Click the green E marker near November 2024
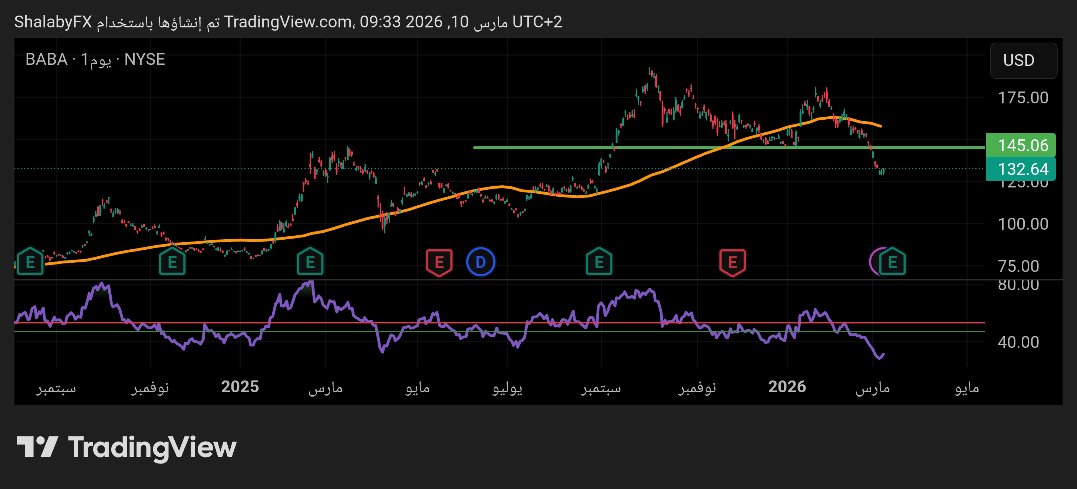The height and width of the screenshot is (489, 1077). click(x=172, y=262)
